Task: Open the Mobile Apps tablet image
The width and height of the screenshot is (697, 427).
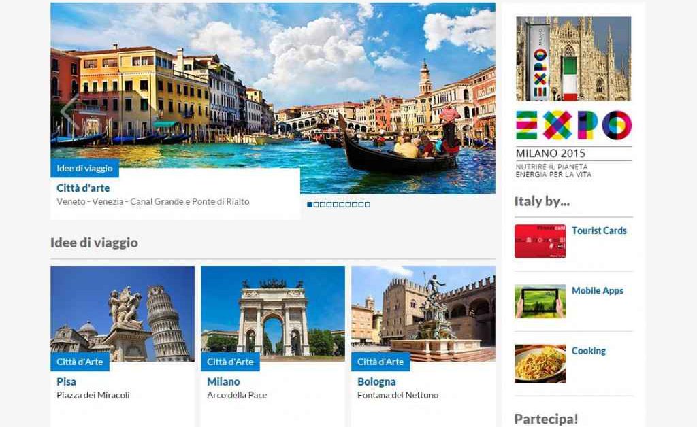Action: [540, 301]
